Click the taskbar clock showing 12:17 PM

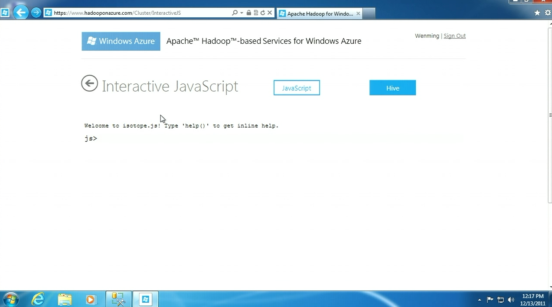pyautogui.click(x=532, y=299)
